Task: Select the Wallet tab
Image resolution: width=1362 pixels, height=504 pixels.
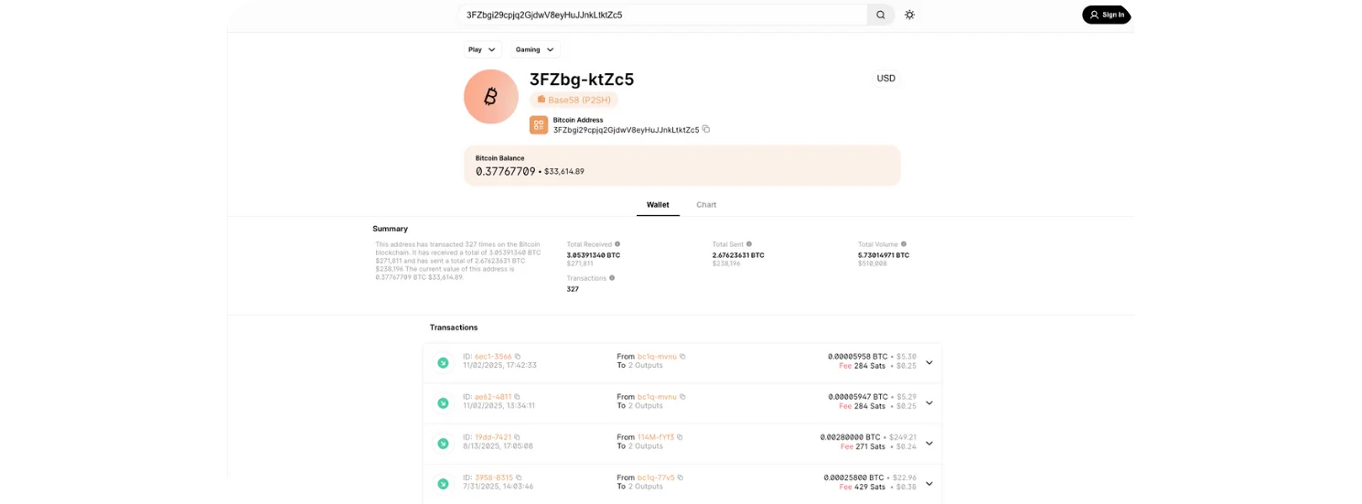Action: click(658, 205)
